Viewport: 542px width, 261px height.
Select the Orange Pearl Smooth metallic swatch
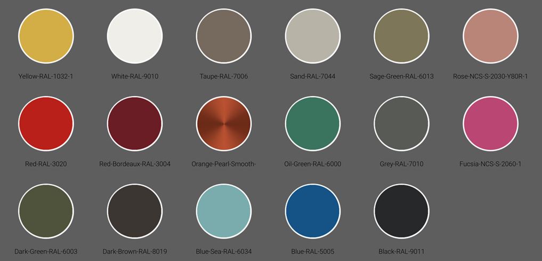click(224, 124)
